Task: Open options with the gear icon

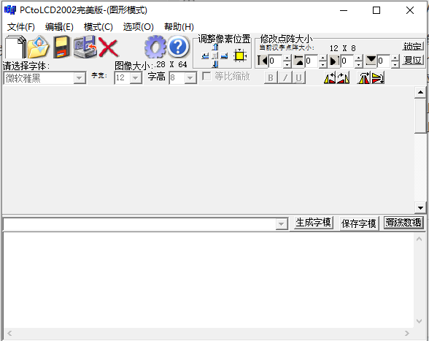Action: 155,47
